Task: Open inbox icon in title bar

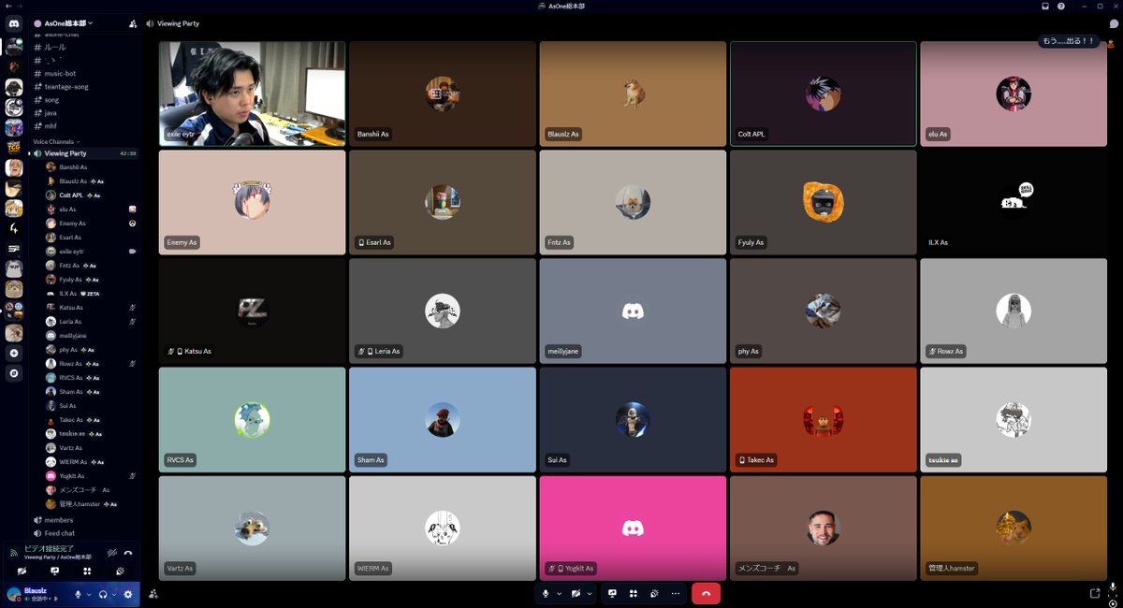Action: [x=1046, y=6]
